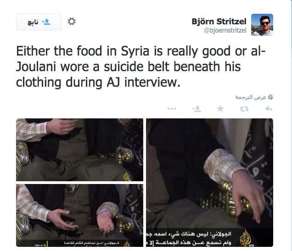
Task: Open the top-left interview photo
Action: click(80, 150)
